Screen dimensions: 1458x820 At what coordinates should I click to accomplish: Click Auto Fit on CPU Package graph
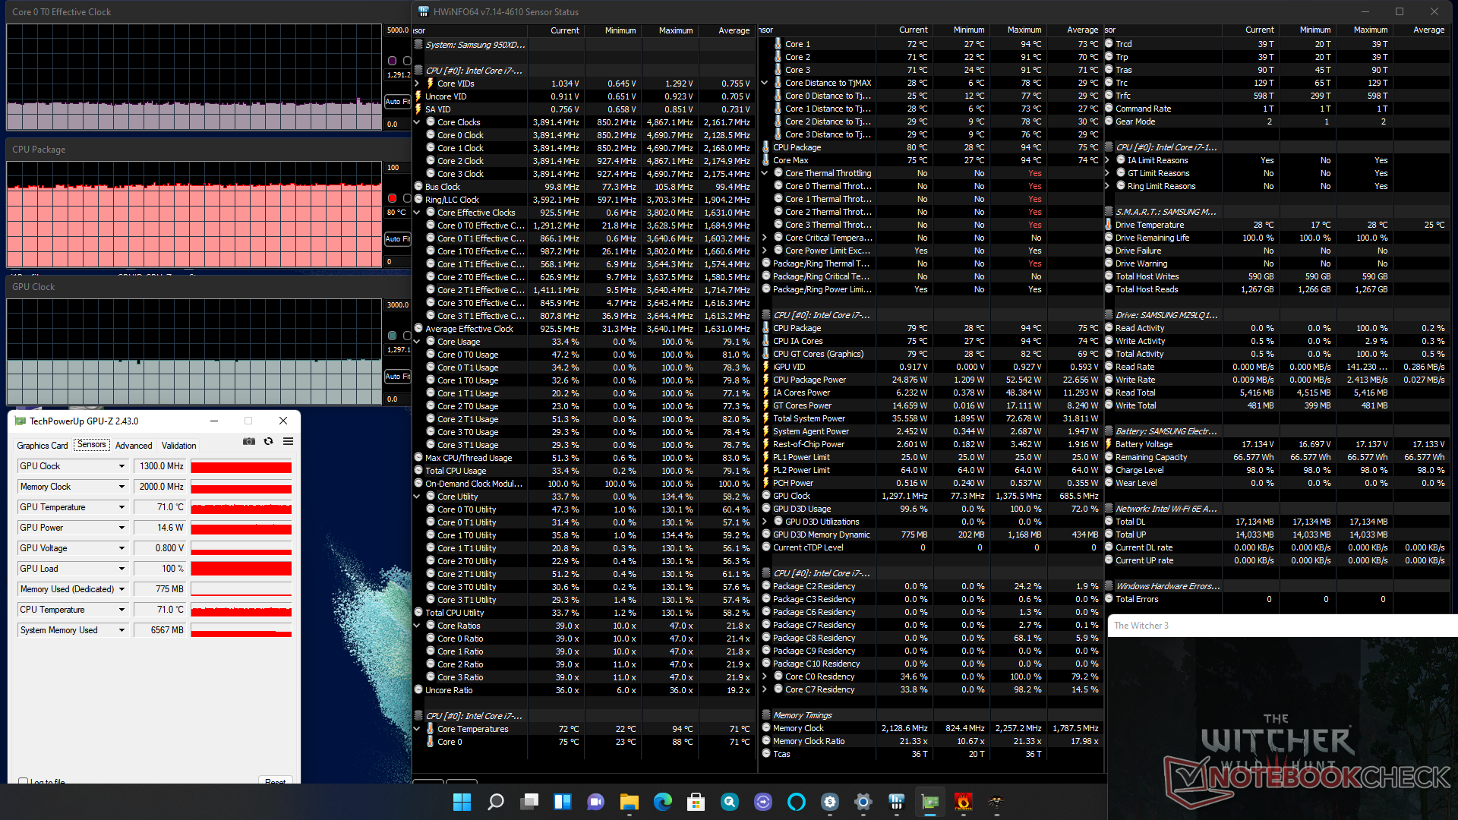(396, 238)
